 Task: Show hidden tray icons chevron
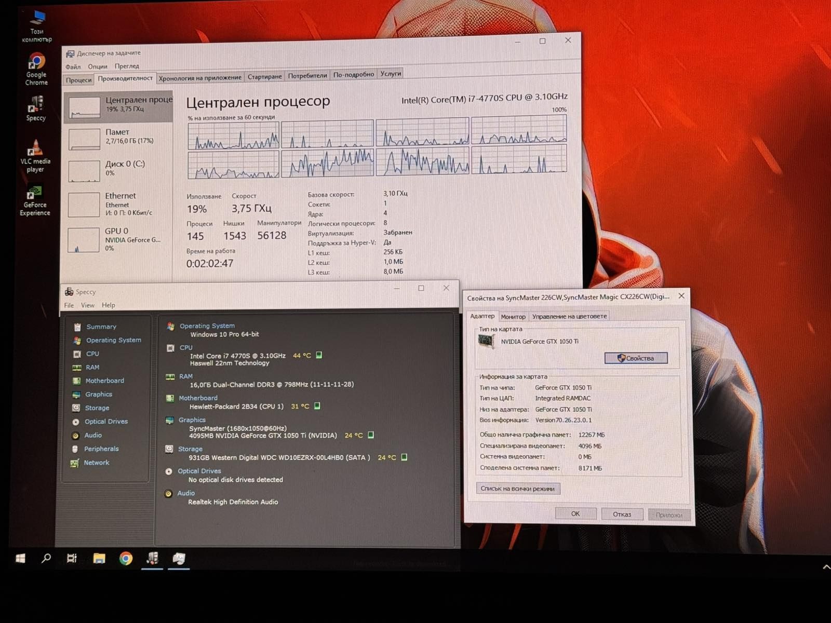pyautogui.click(x=826, y=567)
